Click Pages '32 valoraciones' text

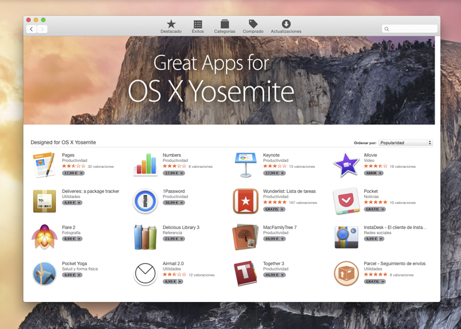[x=101, y=166]
